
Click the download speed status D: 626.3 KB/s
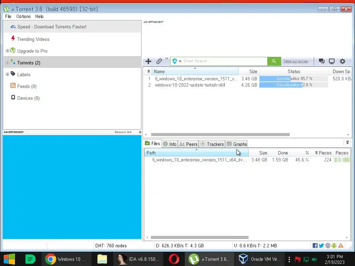pyautogui.click(x=180, y=246)
